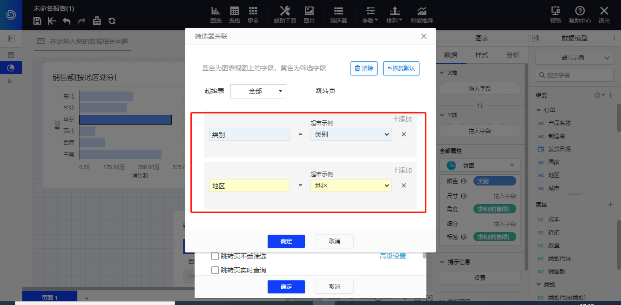This screenshot has width=621, height=305.
Task: Click the 清除 clear button
Action: [x=364, y=68]
